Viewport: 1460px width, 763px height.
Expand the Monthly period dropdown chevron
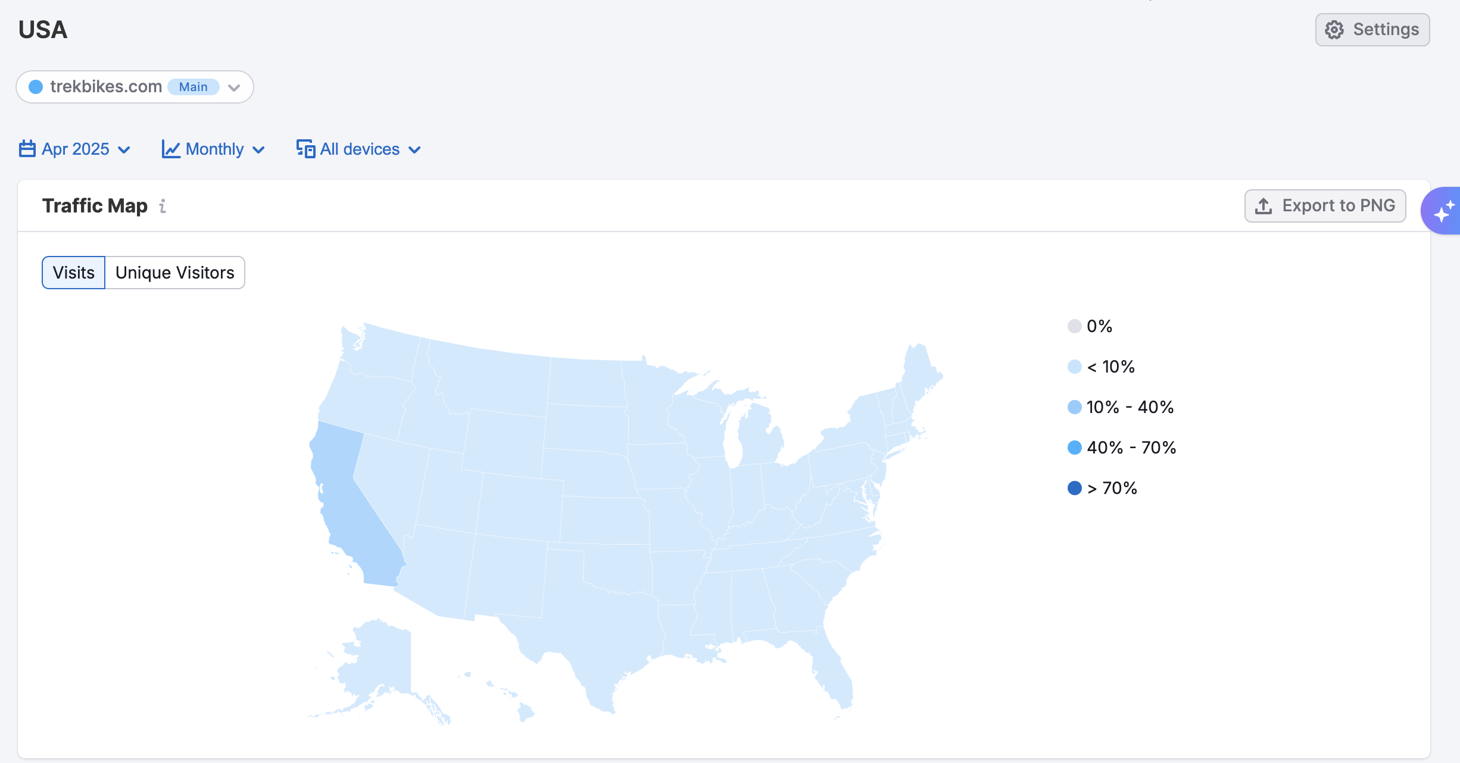coord(259,149)
